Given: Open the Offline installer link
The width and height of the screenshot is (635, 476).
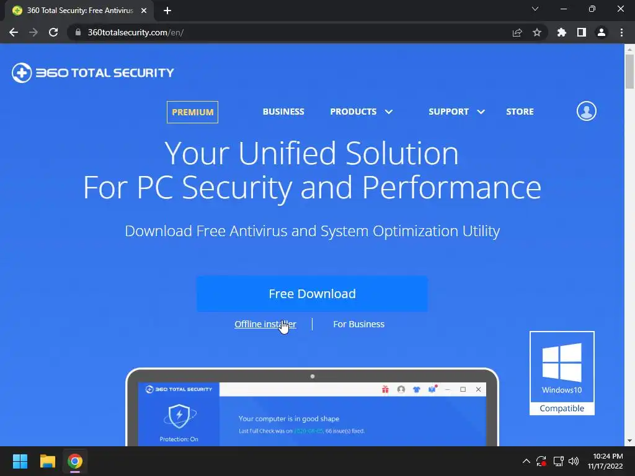Looking at the screenshot, I should coord(265,324).
